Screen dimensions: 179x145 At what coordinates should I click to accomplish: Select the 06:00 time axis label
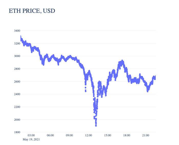pyautogui.click(x=50, y=135)
